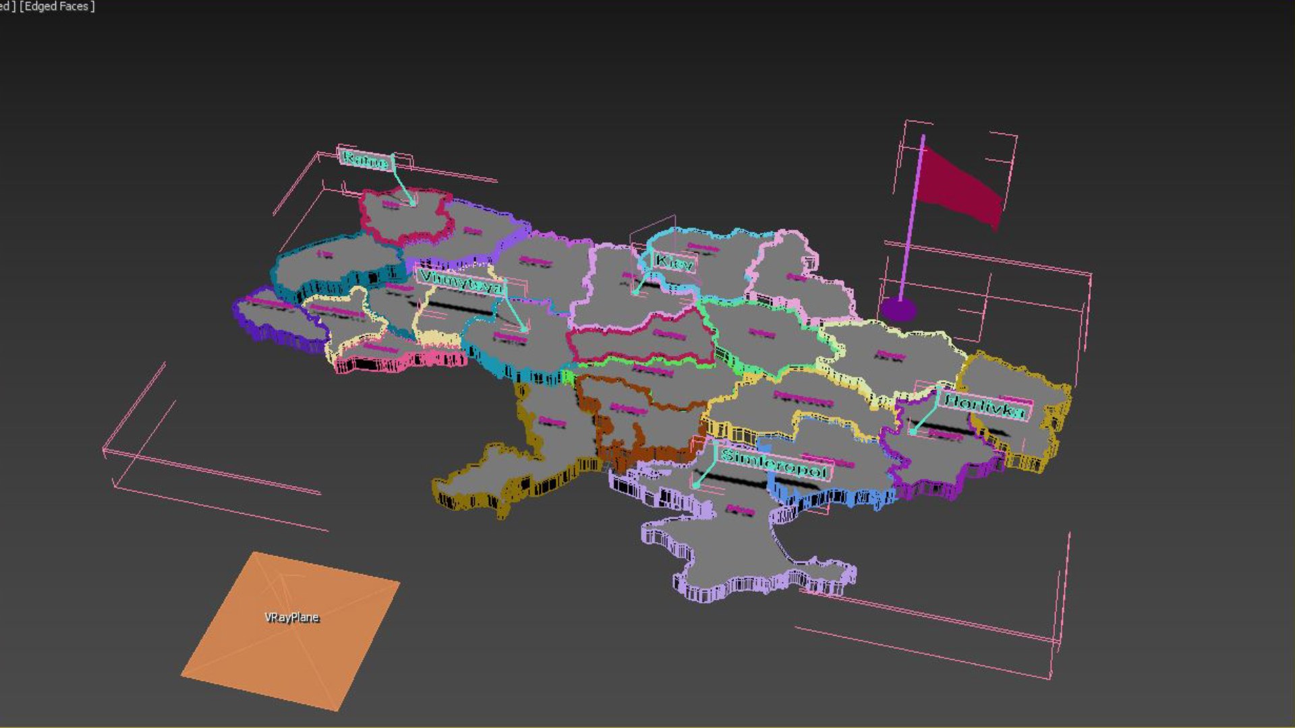Open the Edged Faces viewport shading menu
Viewport: 1295px width, 728px height.
coord(57,7)
